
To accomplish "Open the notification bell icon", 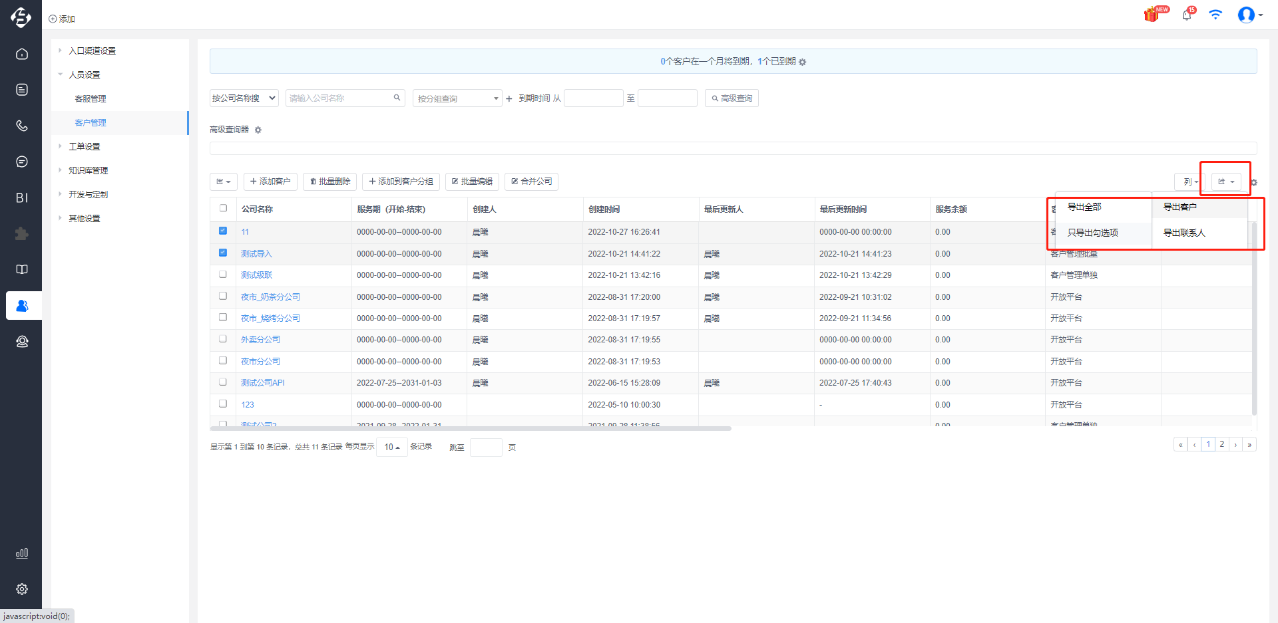I will click(1187, 14).
